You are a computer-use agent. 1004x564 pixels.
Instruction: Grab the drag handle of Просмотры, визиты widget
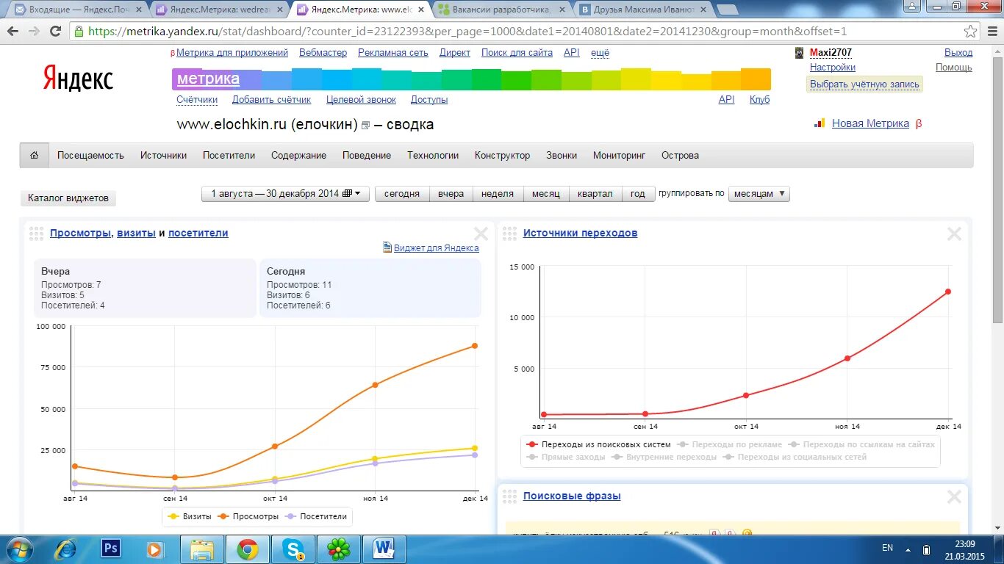tap(36, 234)
